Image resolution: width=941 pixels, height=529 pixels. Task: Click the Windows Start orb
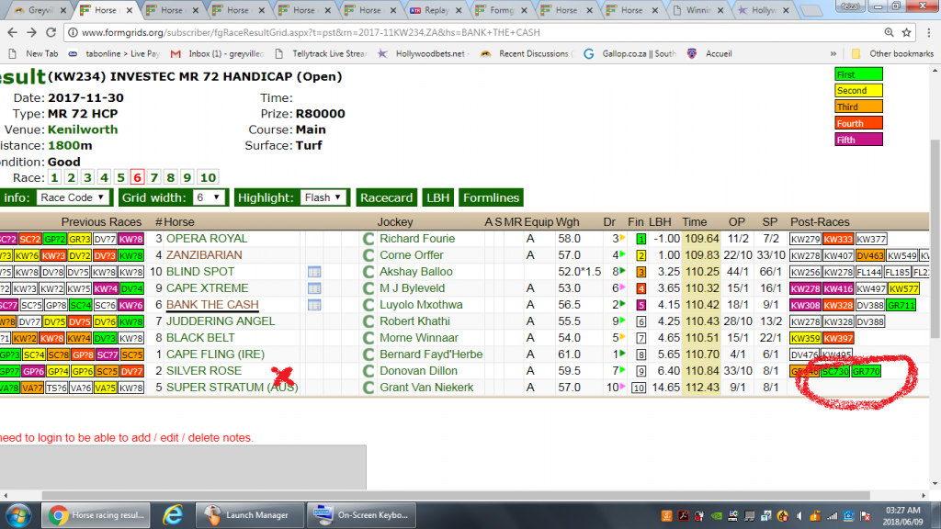20,514
